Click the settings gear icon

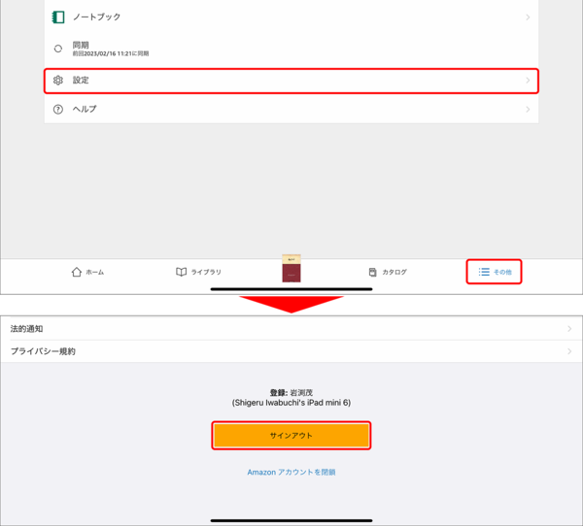58,81
